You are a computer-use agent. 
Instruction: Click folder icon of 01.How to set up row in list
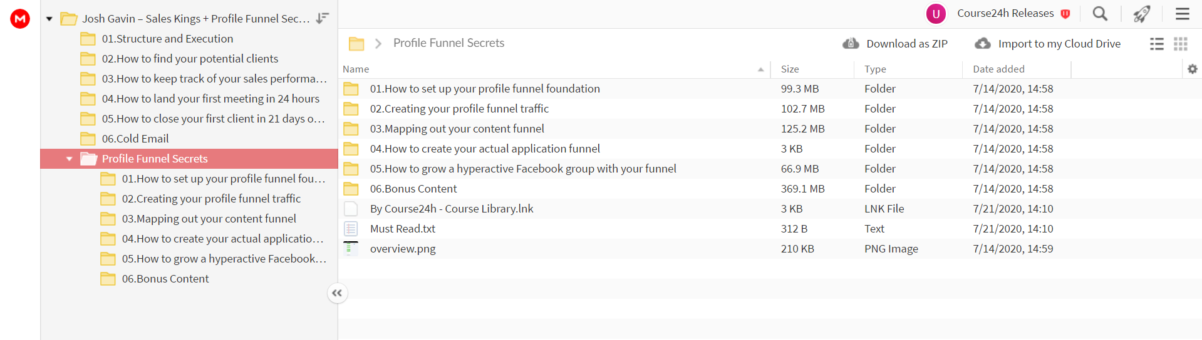[351, 89]
